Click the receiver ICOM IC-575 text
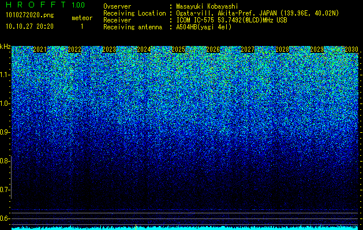The height and width of the screenshot is (230, 363). tap(231, 20)
